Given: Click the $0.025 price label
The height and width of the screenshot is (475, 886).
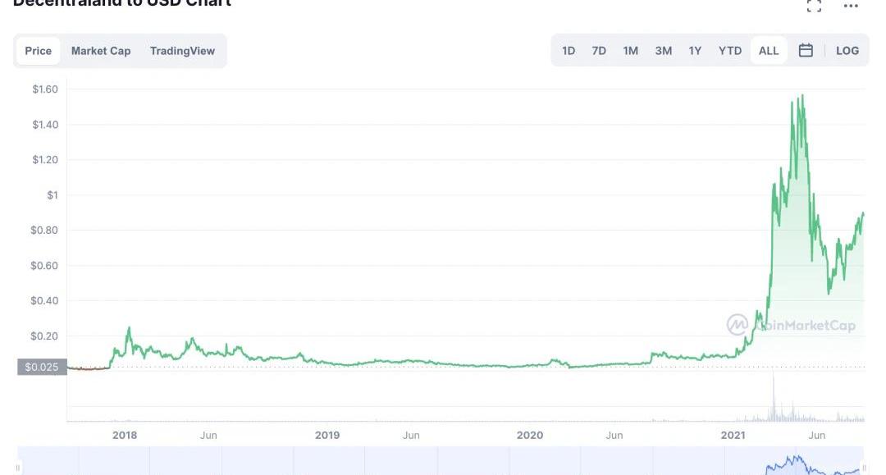Looking at the screenshot, I should [x=41, y=367].
